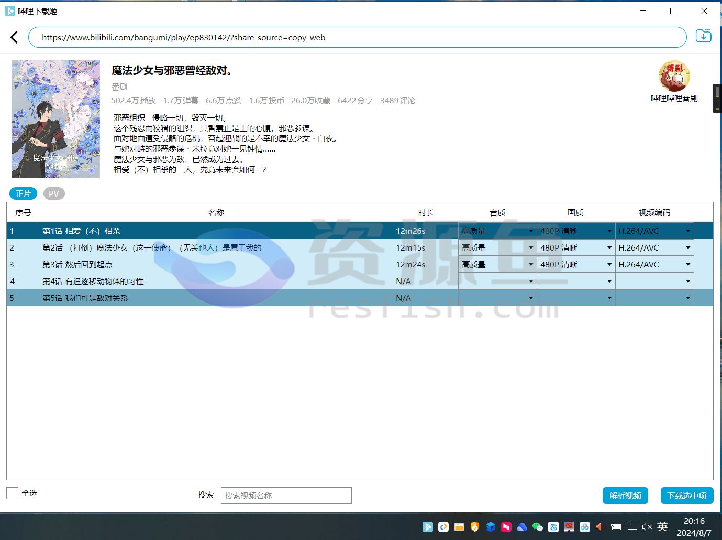The image size is (722, 540).
Task: Open the 哔哩哔哩番剧 uploader avatar
Action: 674,77
